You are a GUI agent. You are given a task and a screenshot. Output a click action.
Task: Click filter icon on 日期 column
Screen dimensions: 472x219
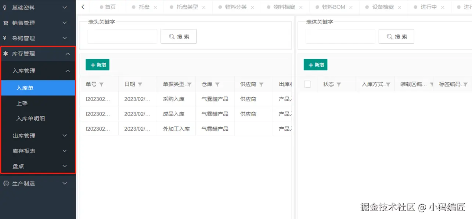140,84
